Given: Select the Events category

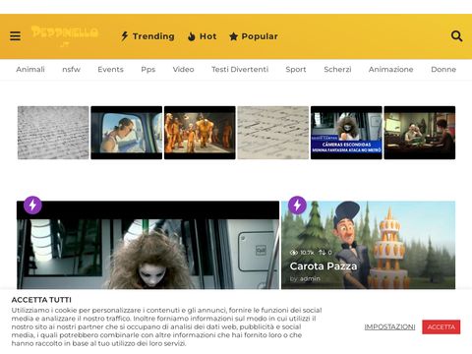Looking at the screenshot, I should tap(110, 69).
